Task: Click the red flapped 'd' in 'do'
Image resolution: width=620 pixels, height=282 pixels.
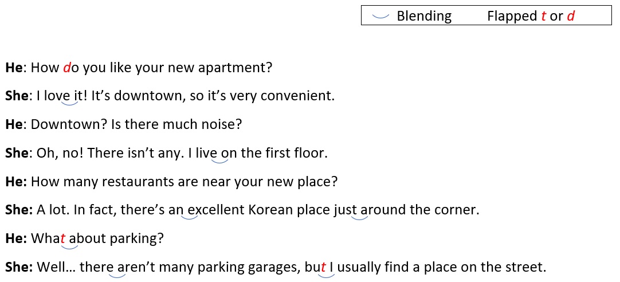Action: (x=67, y=68)
